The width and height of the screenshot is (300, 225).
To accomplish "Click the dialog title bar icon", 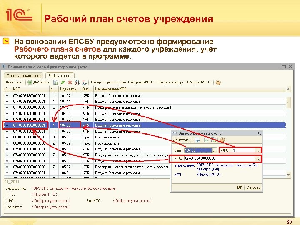I will click(x=175, y=133).
